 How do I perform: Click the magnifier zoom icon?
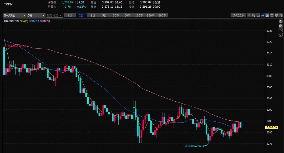(x=253, y=15)
